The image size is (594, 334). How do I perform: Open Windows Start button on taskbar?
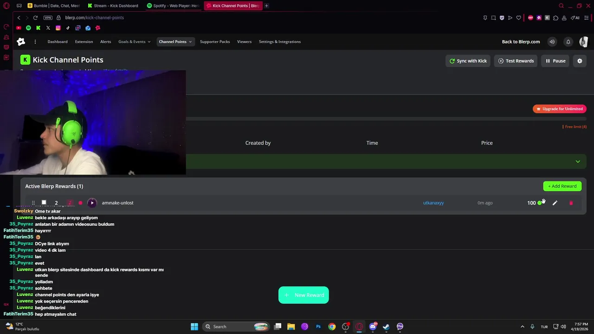(194, 327)
